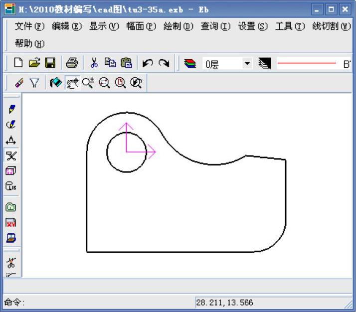Viewport: 356px width, 312px height.
Task: Click the 帮助(H) menu item
Action: click(x=29, y=43)
